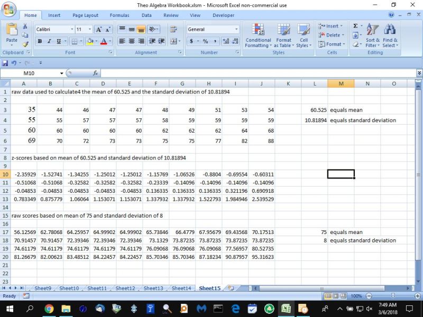
Task: Click the Delete cells button
Action: tap(332, 35)
